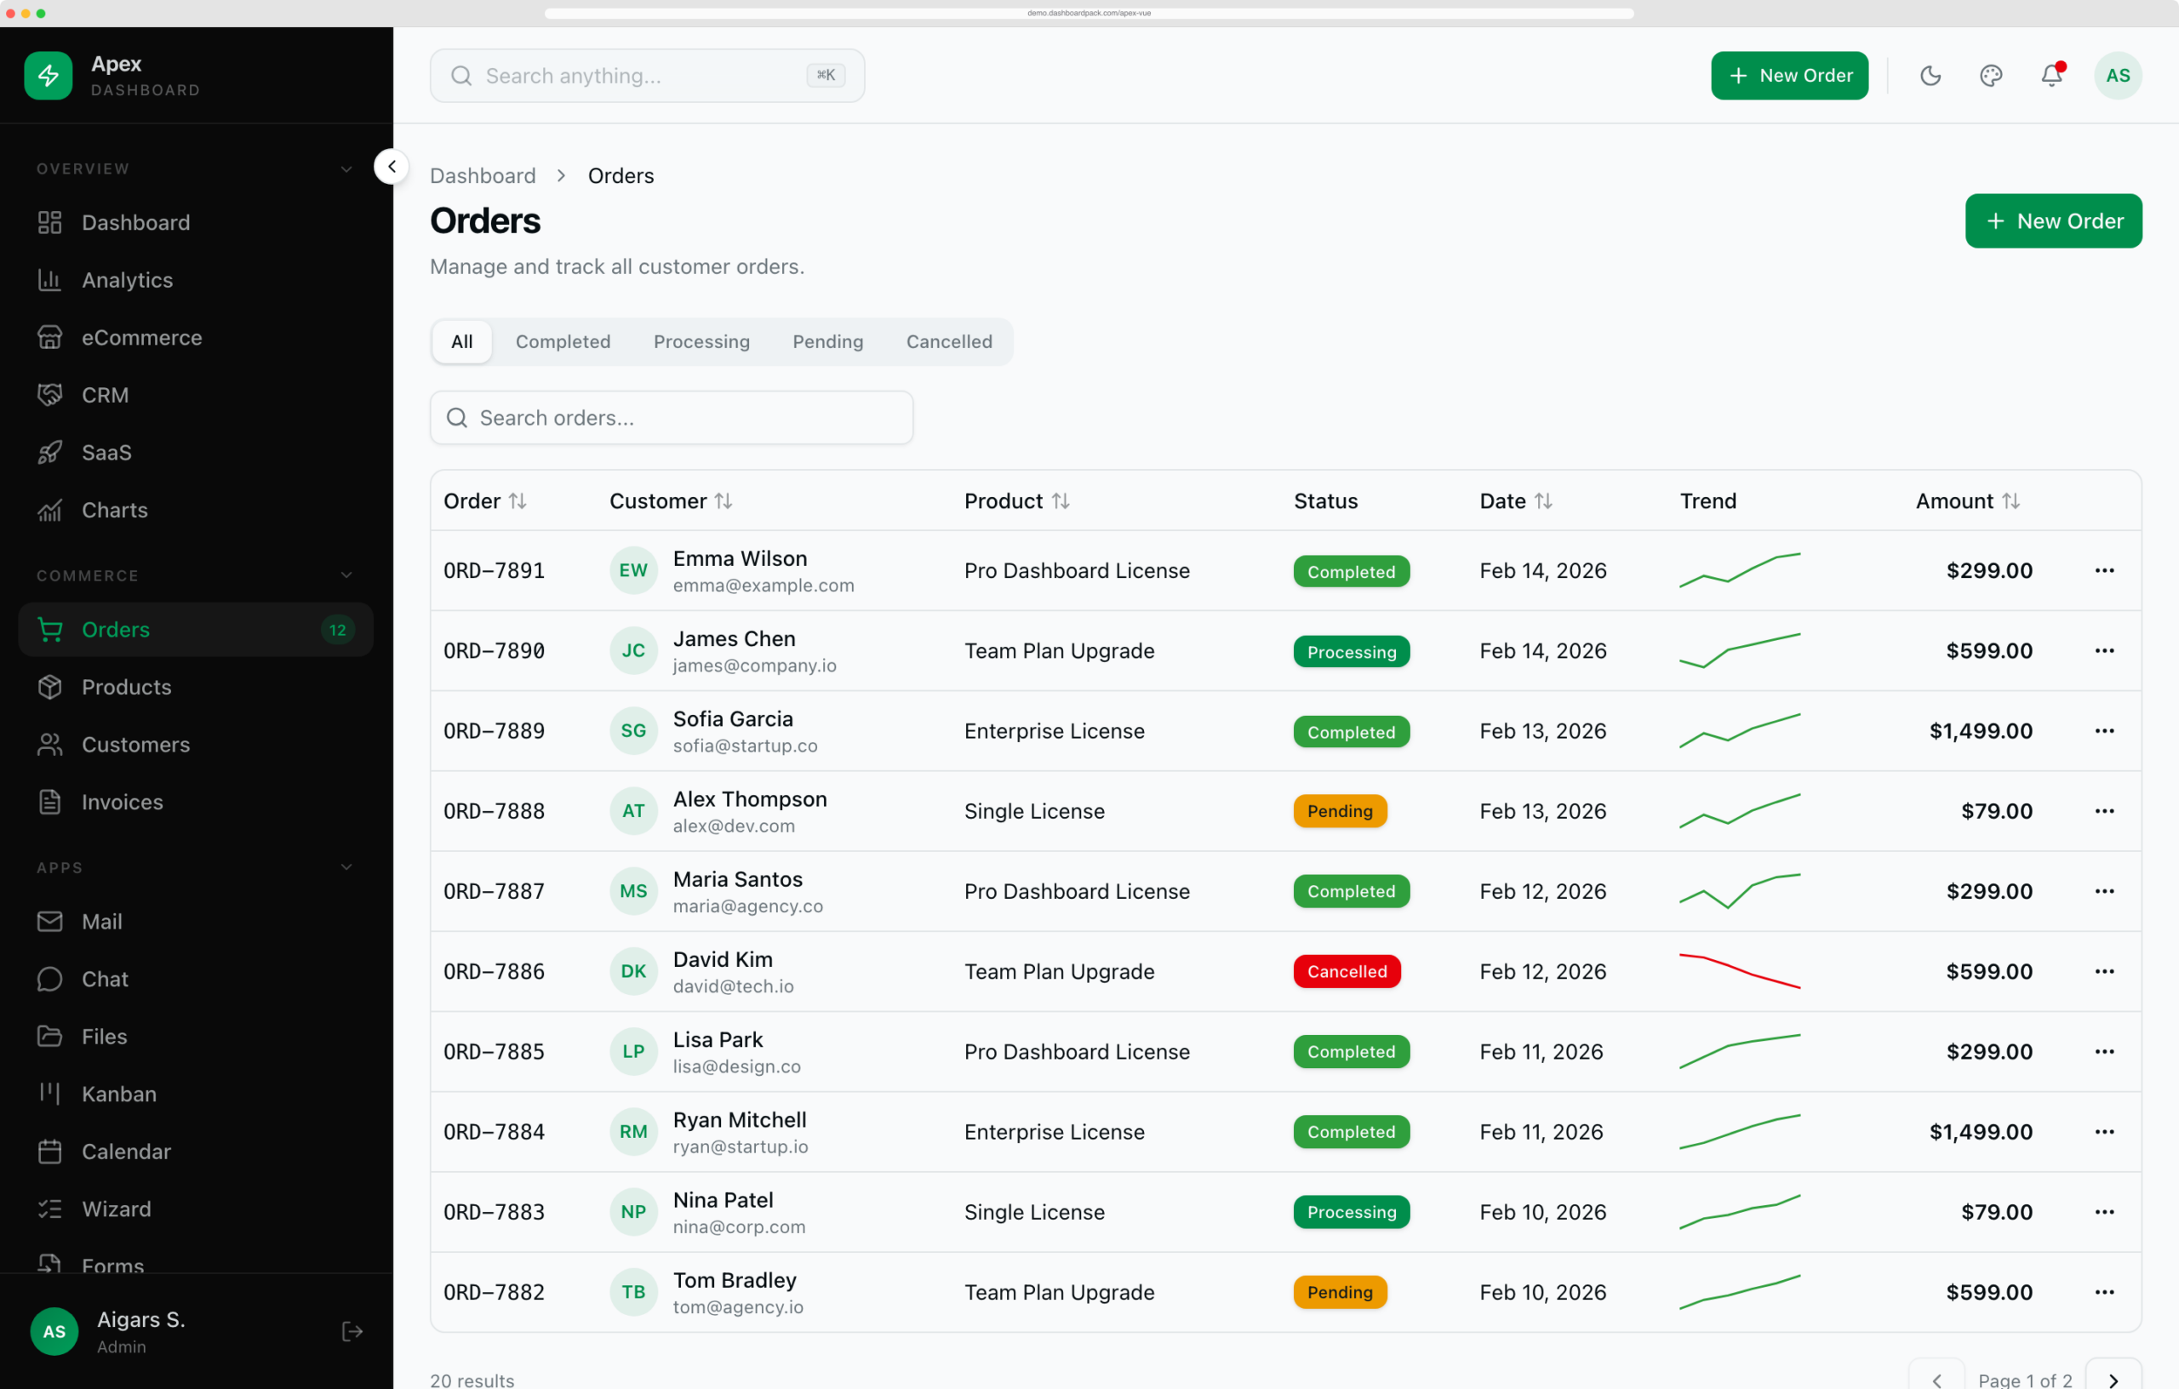This screenshot has width=2179, height=1389.
Task: Click the Chat bubble icon in sidebar
Action: [49, 979]
